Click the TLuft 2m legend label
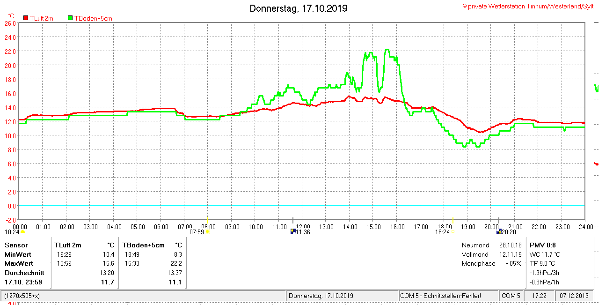 pos(42,18)
